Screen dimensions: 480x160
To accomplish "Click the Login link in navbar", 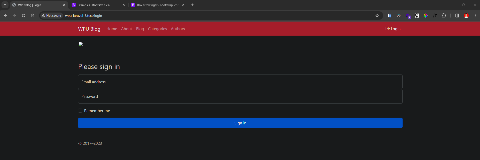I will [x=393, y=29].
